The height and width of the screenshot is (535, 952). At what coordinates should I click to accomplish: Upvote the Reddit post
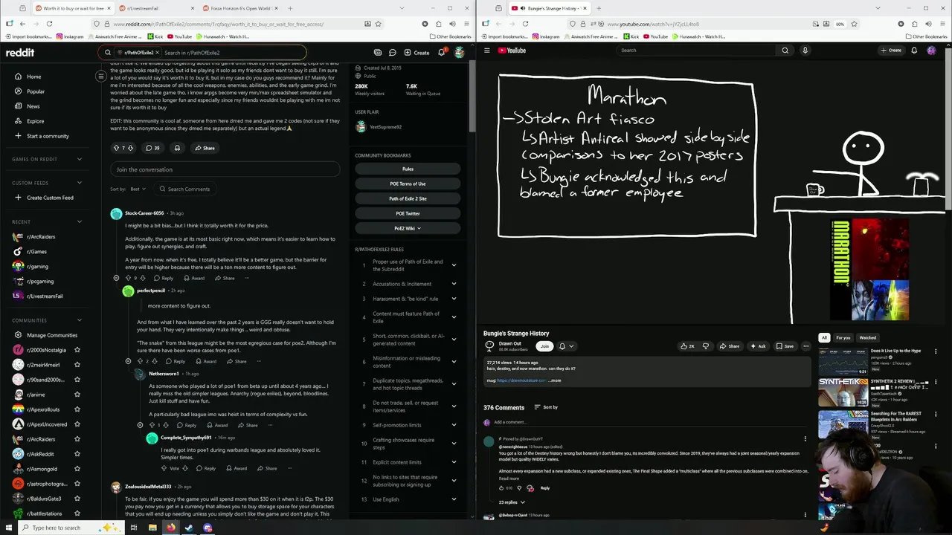point(116,148)
